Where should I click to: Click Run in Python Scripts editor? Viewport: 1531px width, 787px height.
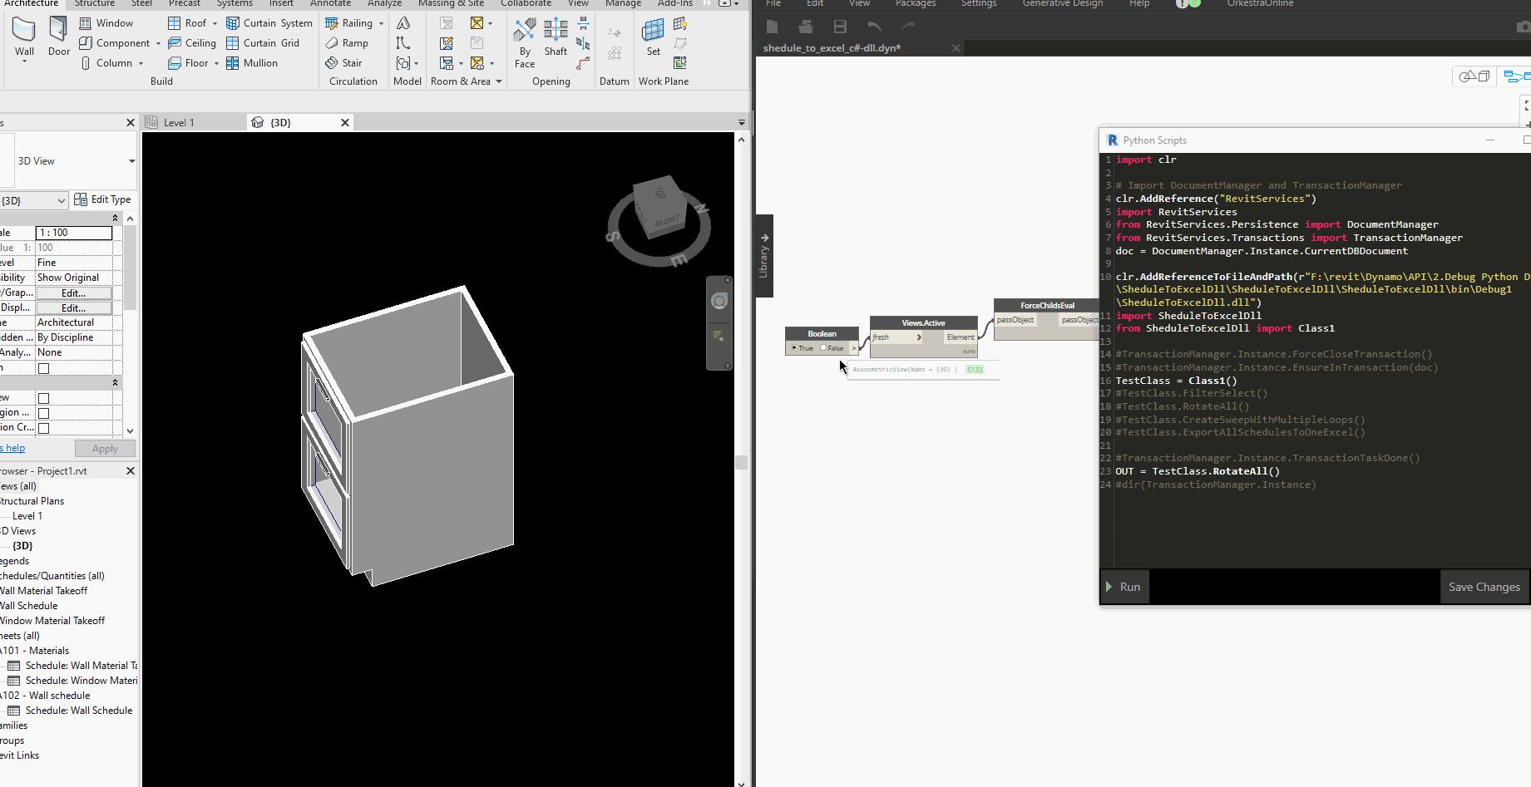tap(1124, 587)
